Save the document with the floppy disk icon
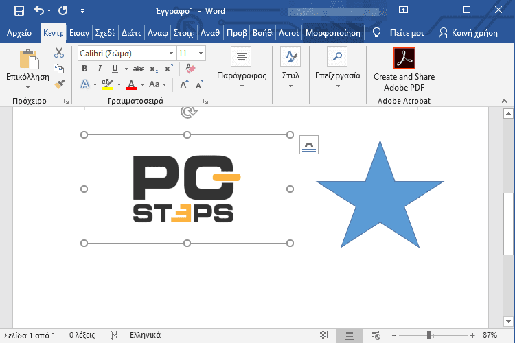Screen dimensions: 515x343 click(x=19, y=11)
